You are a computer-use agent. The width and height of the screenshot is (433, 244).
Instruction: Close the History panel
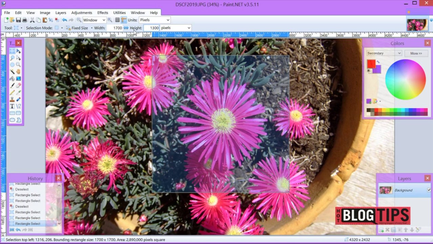(x=59, y=178)
